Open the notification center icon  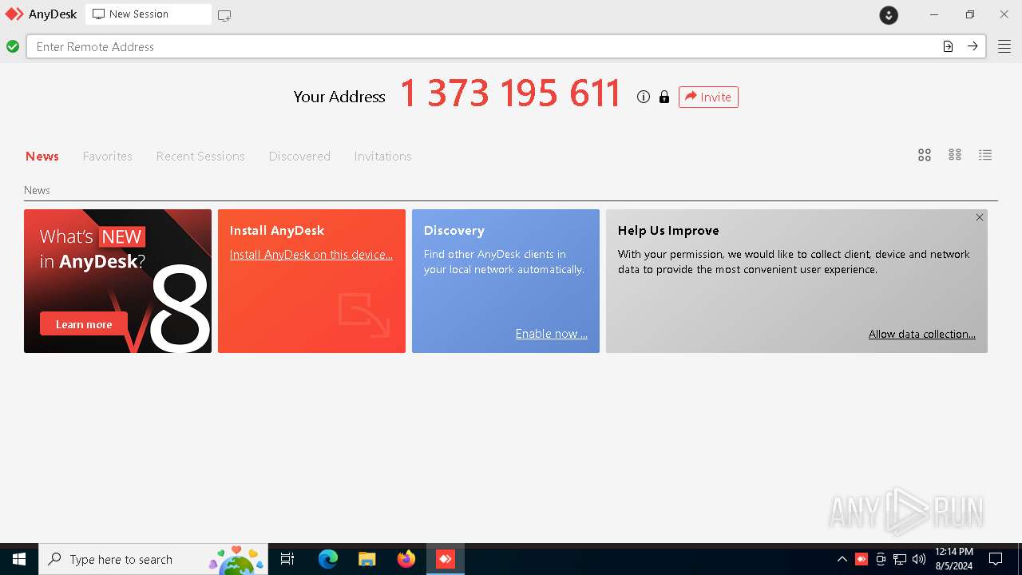point(996,559)
